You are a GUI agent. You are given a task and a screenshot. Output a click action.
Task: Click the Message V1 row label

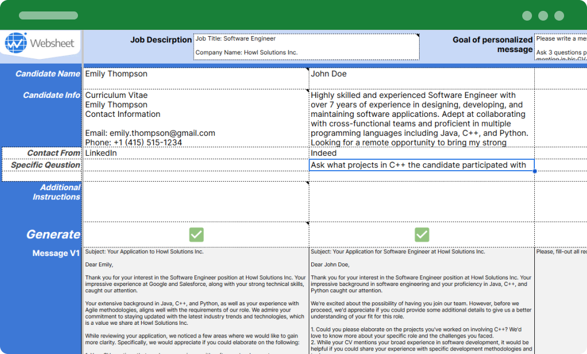tap(56, 253)
